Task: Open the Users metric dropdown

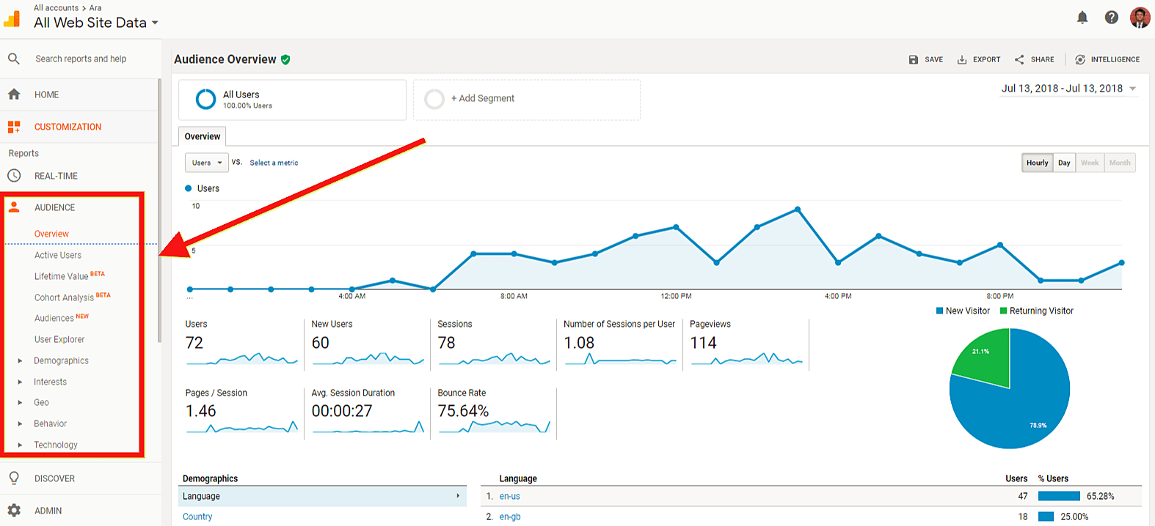Action: [x=207, y=163]
